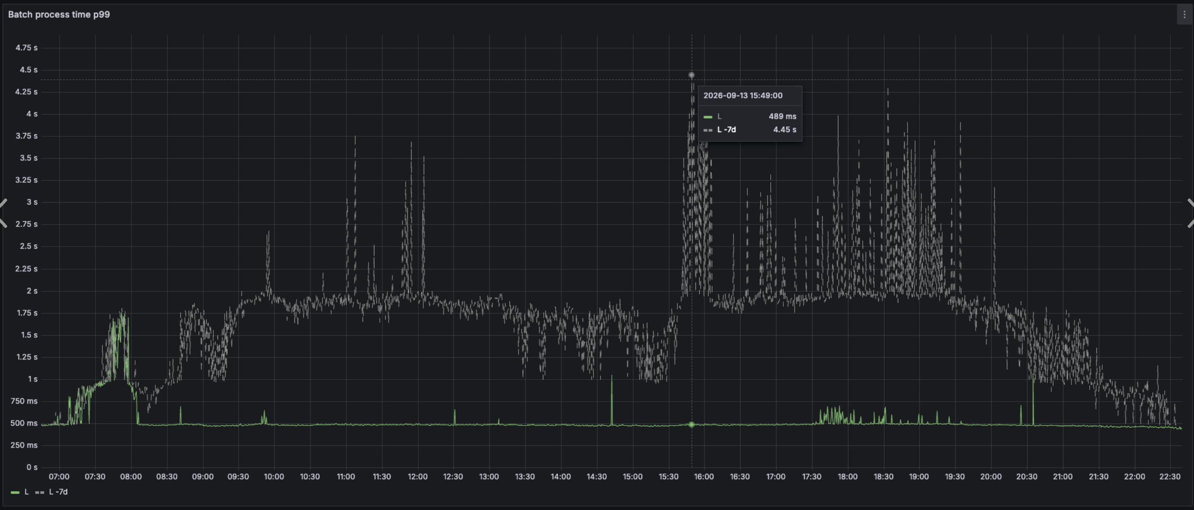Click the 16:00 x-axis label
Screen dimensions: 1194x510
(x=703, y=477)
